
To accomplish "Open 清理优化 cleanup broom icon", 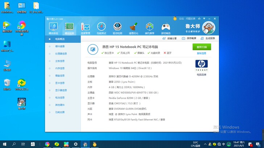I will click(x=133, y=28).
